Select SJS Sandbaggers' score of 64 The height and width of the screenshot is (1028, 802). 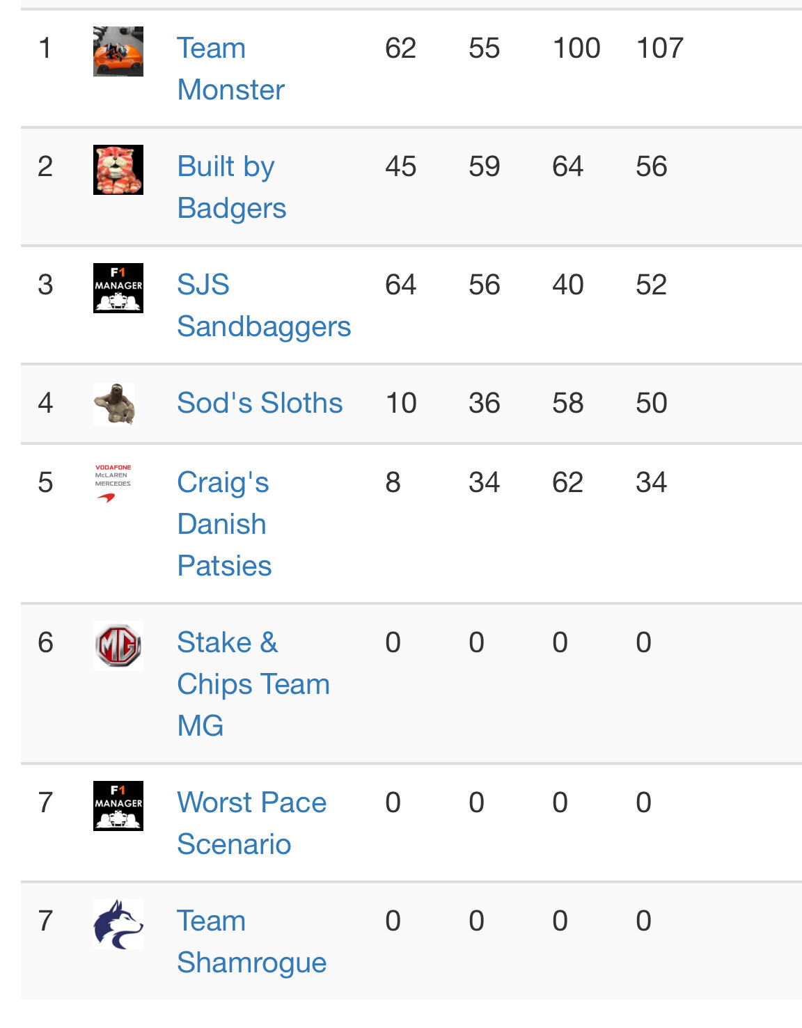[400, 285]
